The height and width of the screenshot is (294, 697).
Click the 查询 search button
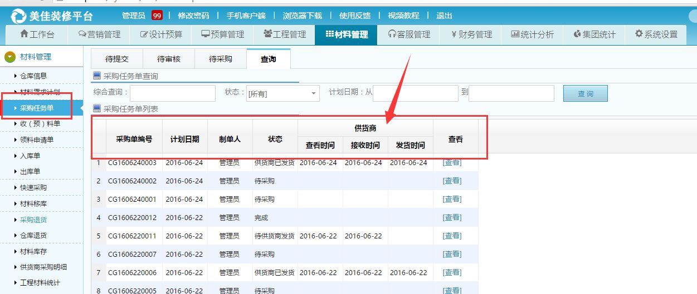point(585,93)
